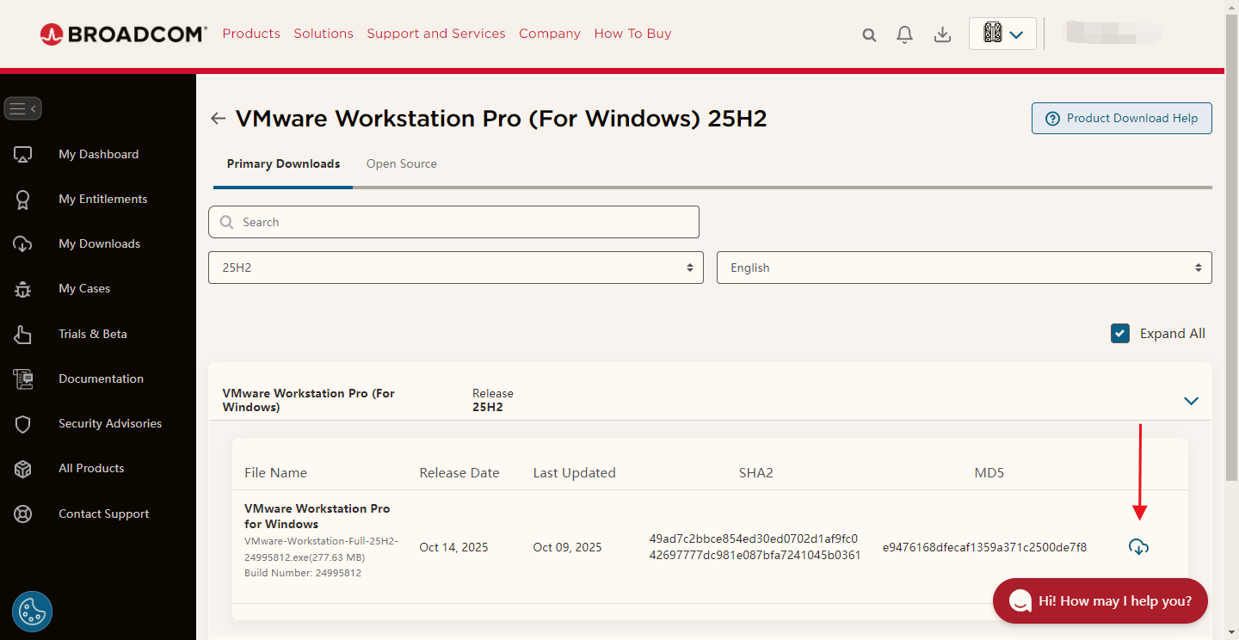Open the cookie settings icon

pyautogui.click(x=33, y=612)
